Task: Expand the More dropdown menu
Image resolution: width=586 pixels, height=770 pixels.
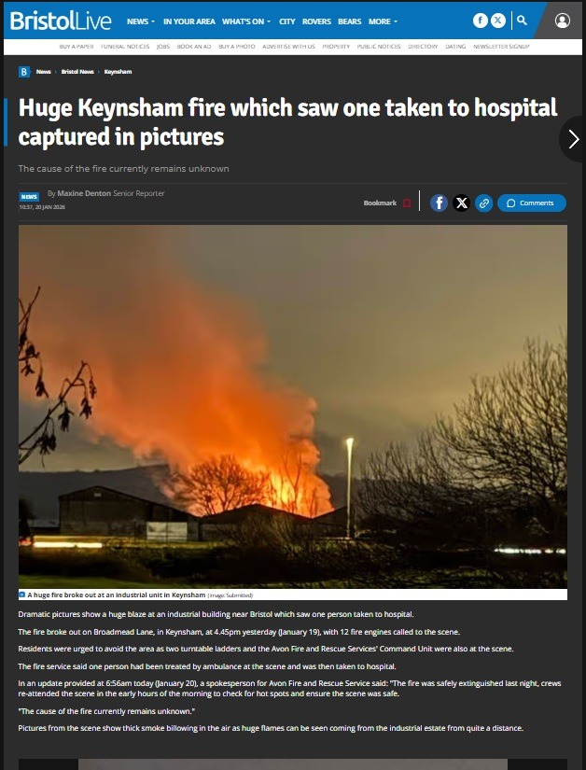Action: [x=383, y=21]
